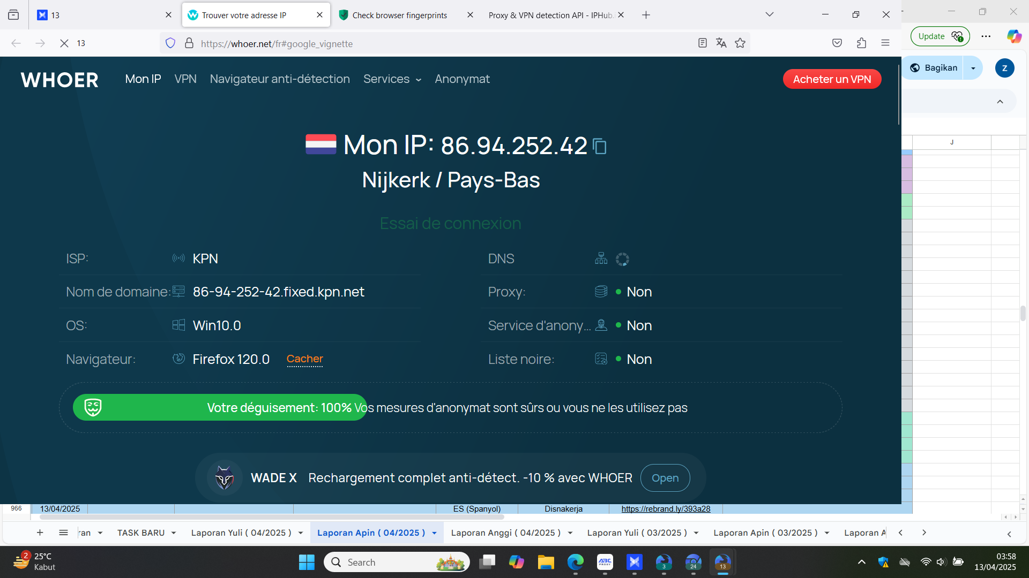Viewport: 1029px width, 578px height.
Task: Bookmark this page with the star icon
Action: (x=740, y=43)
